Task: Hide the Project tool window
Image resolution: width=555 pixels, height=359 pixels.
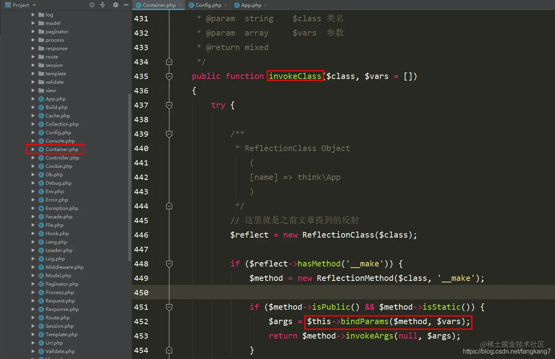Action: 126,5
